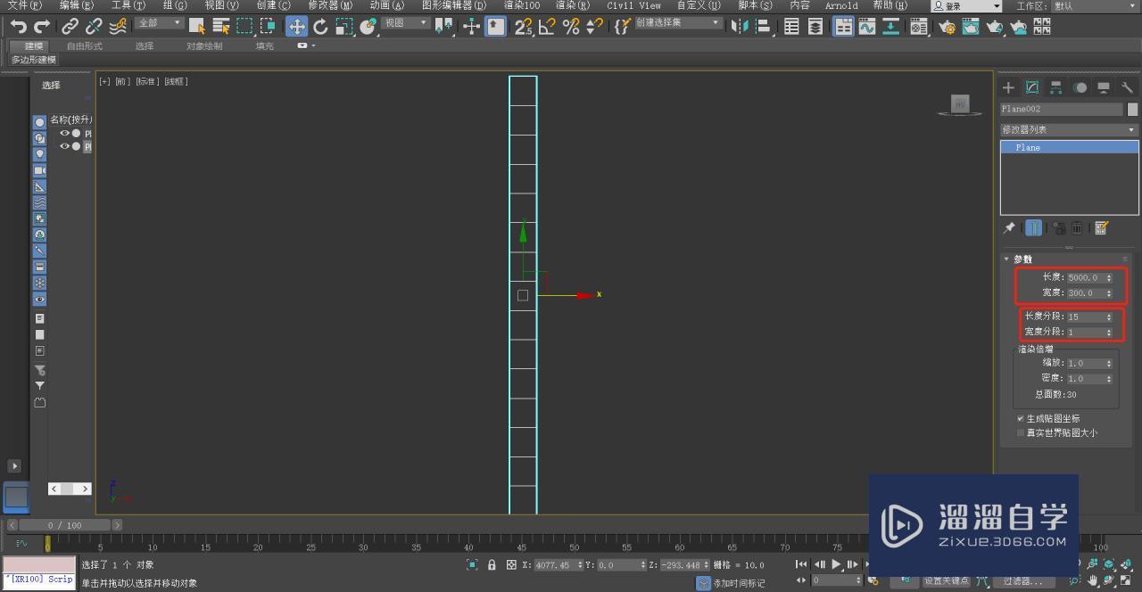Open Render Setup teapot icon
The height and width of the screenshot is (592, 1142).
click(947, 27)
